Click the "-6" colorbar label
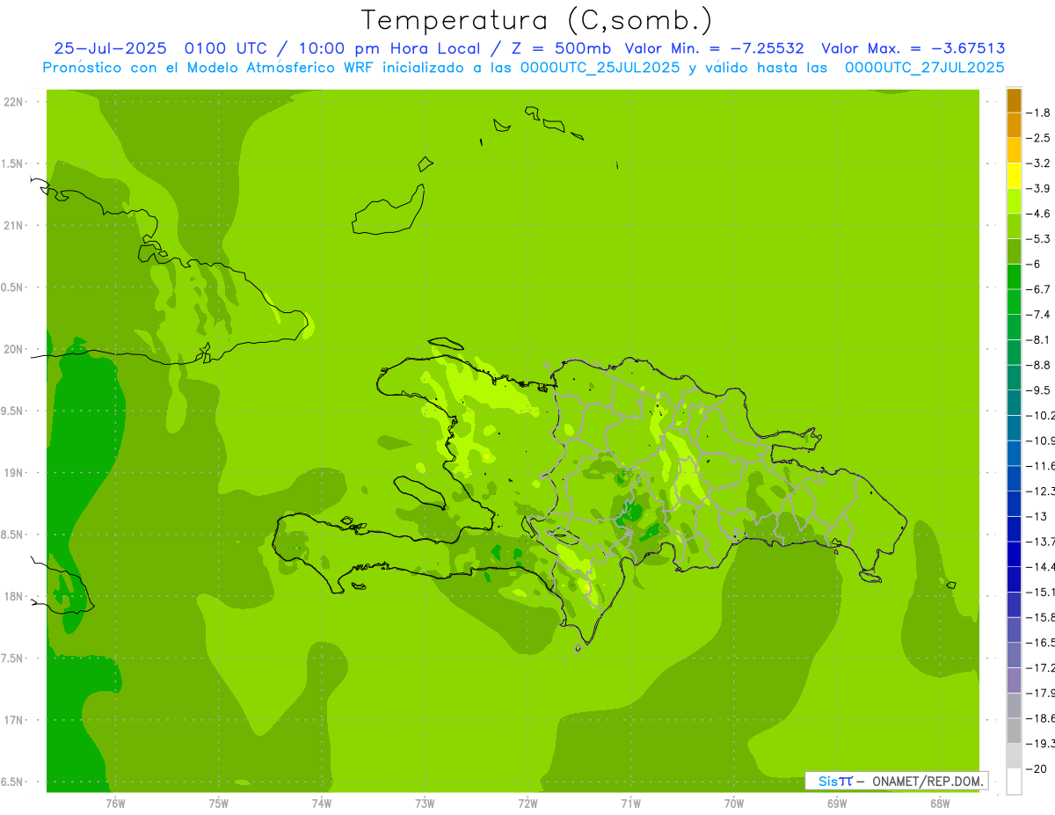 tap(1033, 265)
